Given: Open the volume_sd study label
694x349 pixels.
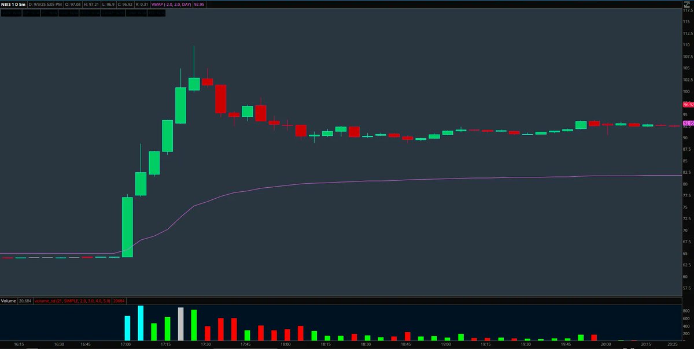Looking at the screenshot, I should 73,301.
